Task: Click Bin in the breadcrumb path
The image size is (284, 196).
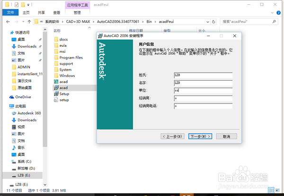Action: (149, 22)
